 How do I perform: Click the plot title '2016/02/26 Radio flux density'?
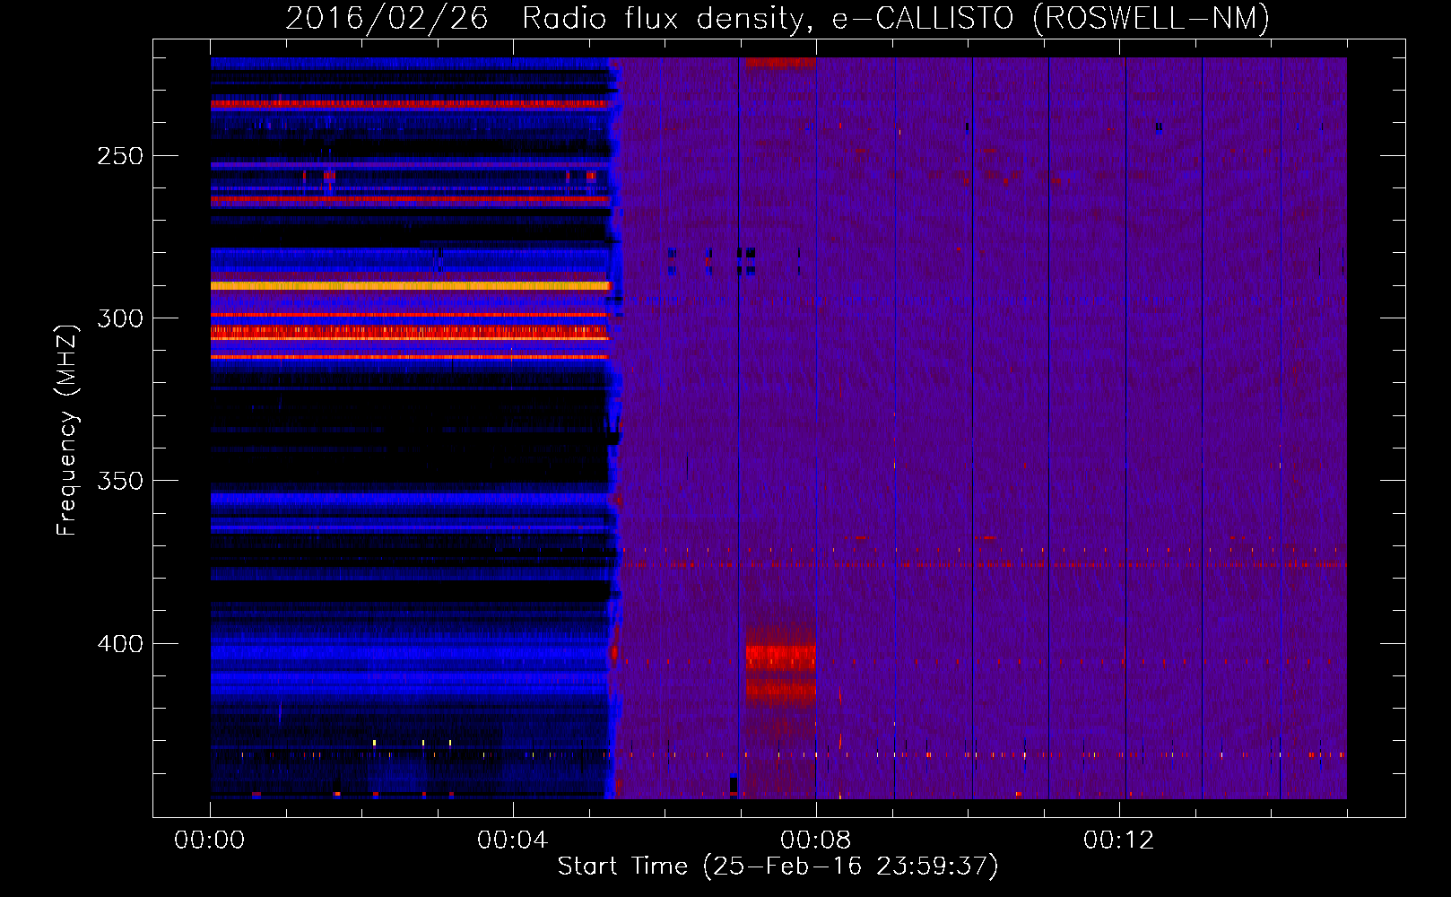pyautogui.click(x=778, y=18)
